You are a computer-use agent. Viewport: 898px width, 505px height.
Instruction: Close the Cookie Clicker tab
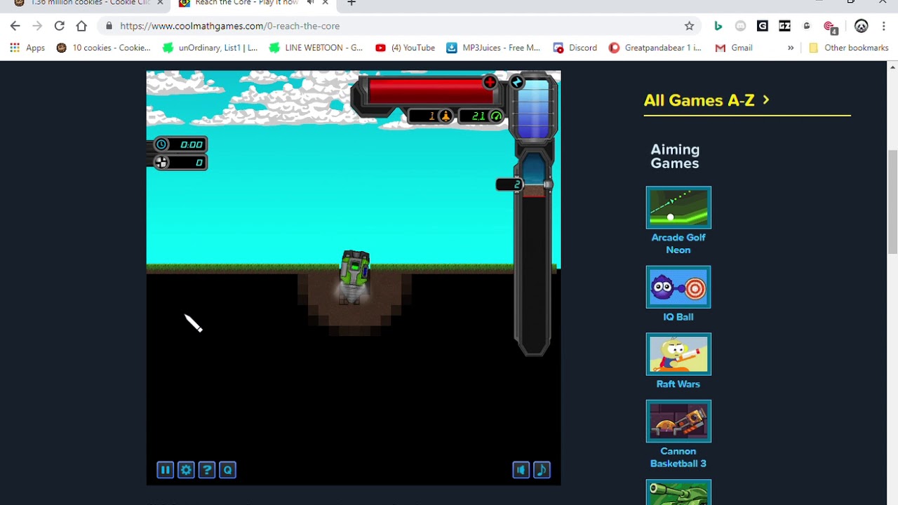tap(160, 3)
